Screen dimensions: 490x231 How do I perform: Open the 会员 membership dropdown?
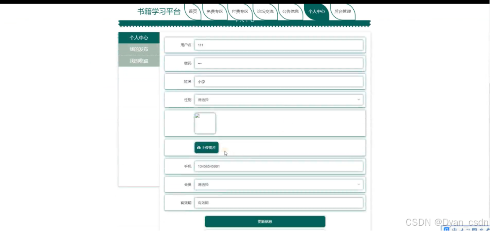279,185
